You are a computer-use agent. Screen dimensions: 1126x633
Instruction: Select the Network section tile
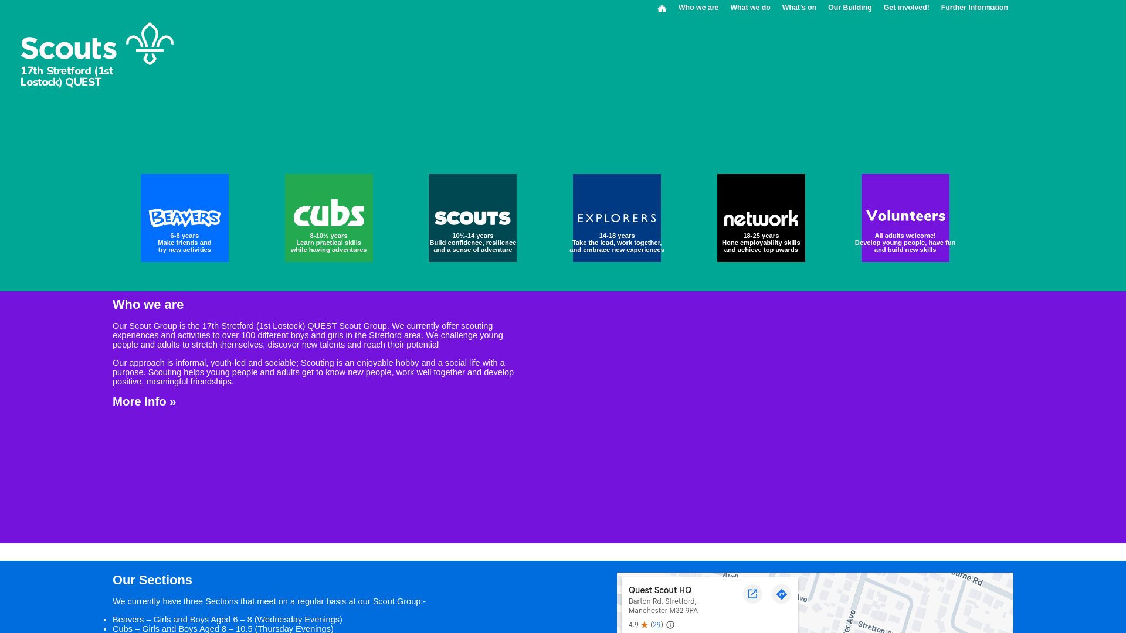(x=761, y=218)
